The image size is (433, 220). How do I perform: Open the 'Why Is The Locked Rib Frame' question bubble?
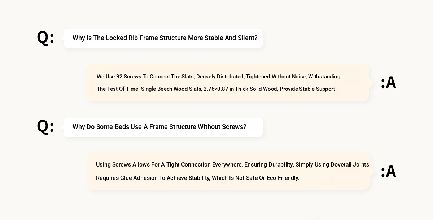(x=163, y=38)
